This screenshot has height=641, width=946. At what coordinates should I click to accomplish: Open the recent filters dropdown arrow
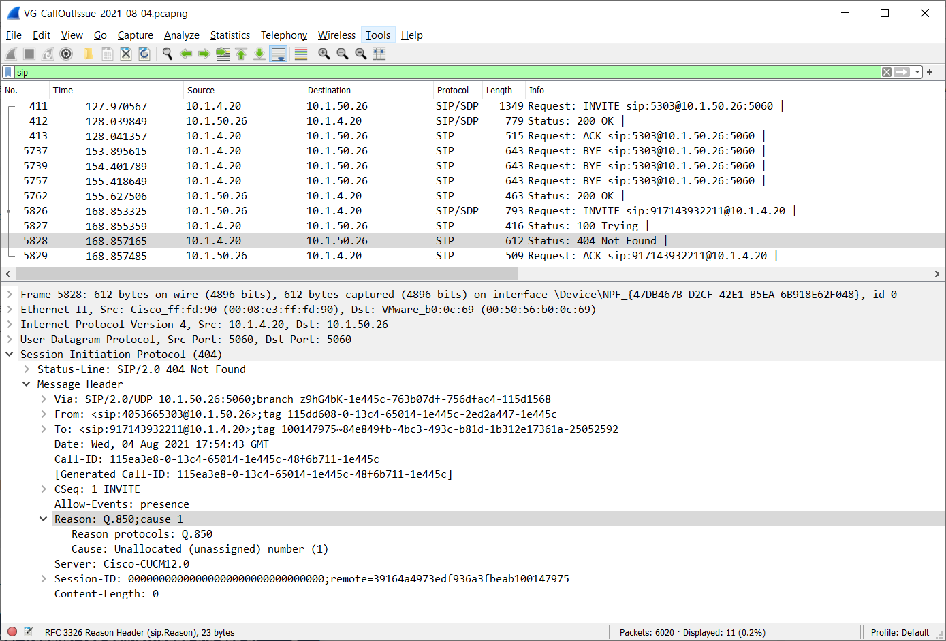pos(917,72)
